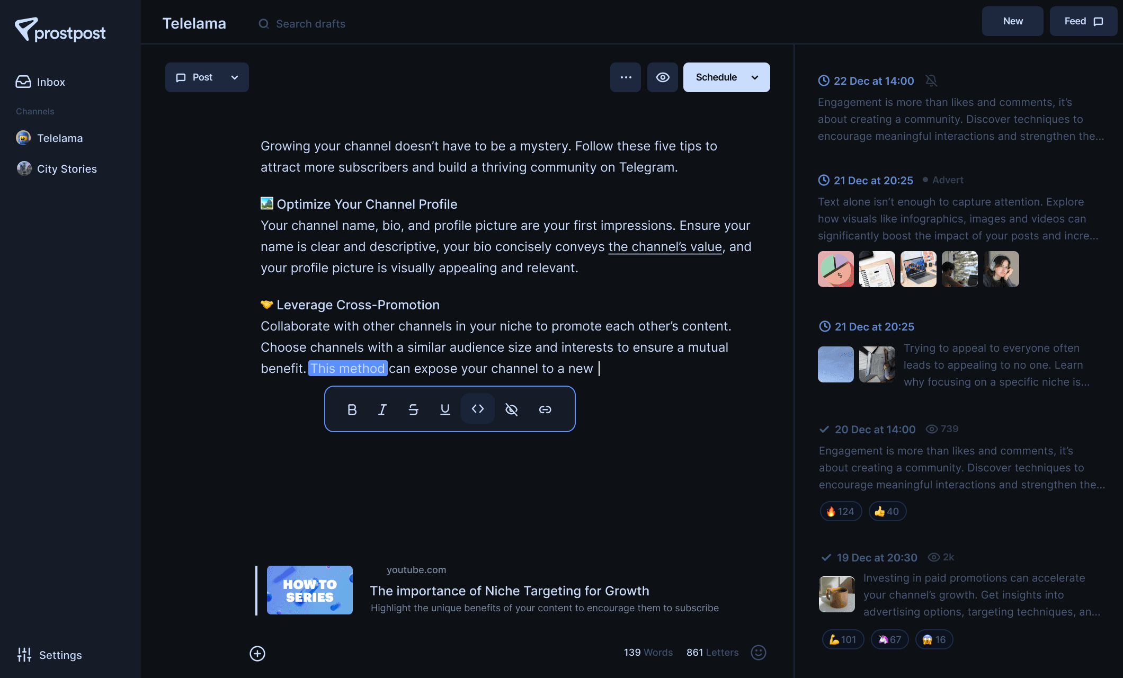Open the three-dots more options menu
1123x678 pixels.
tap(626, 77)
